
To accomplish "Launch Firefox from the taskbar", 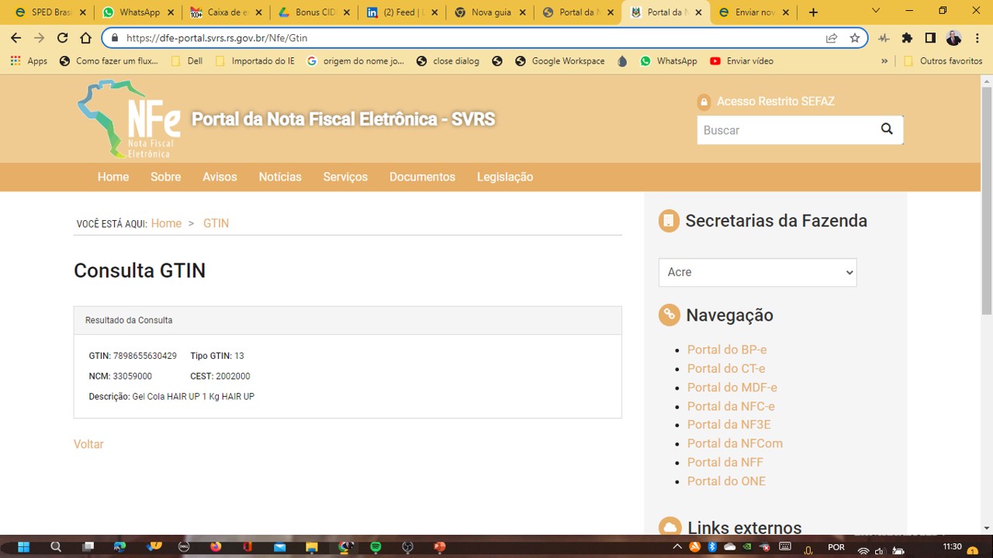I will pos(216,546).
